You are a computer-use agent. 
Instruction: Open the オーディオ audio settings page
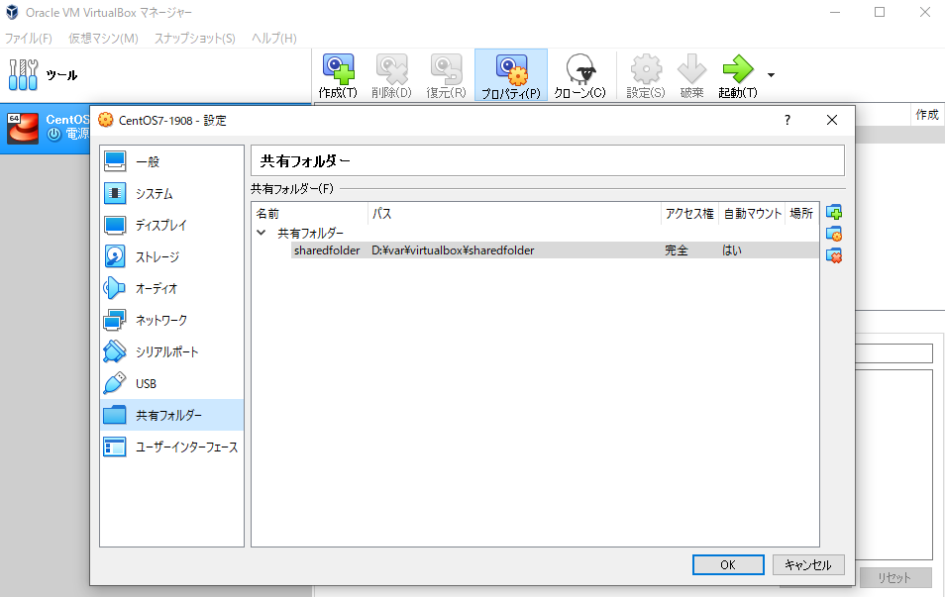tap(171, 288)
